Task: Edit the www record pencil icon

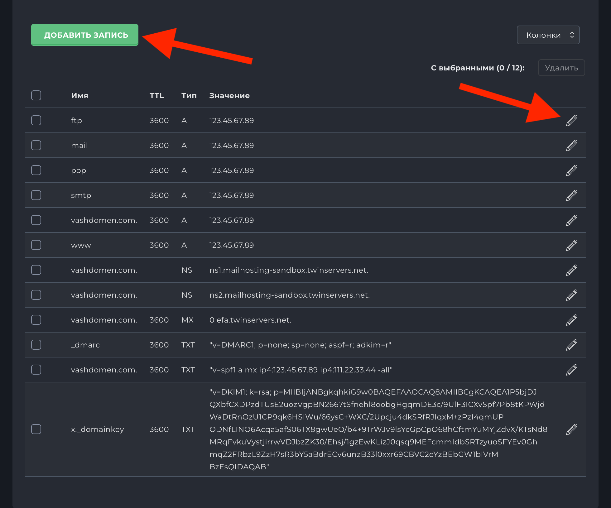Action: click(572, 245)
